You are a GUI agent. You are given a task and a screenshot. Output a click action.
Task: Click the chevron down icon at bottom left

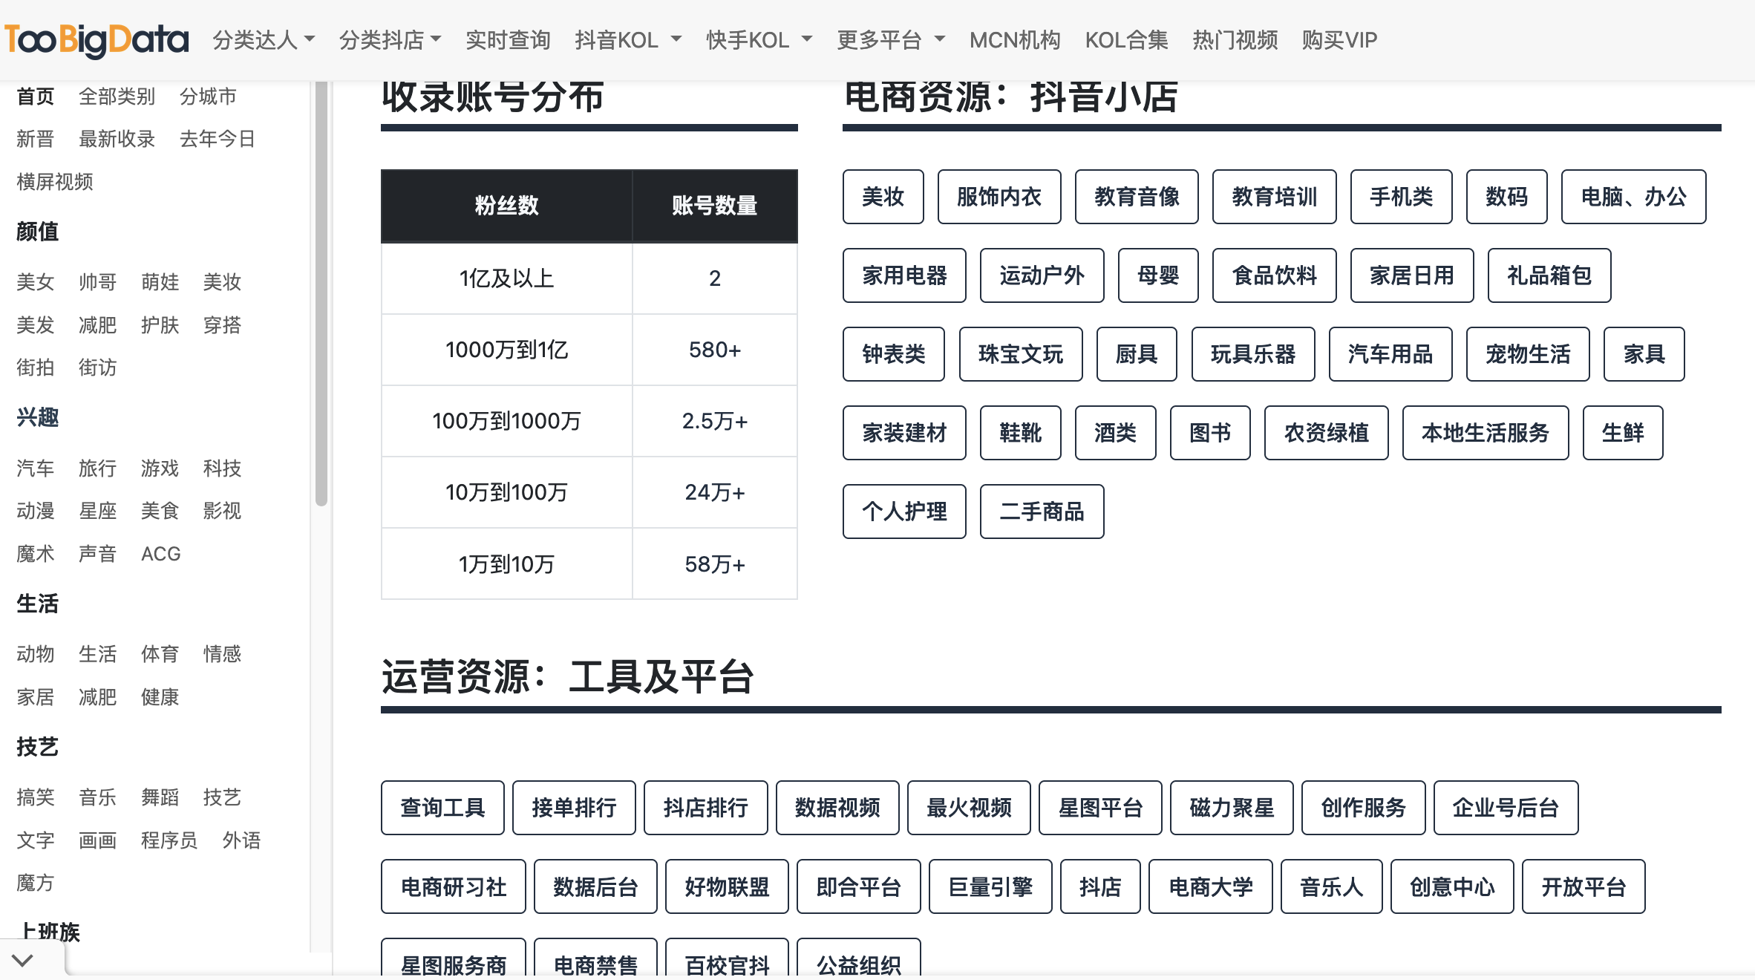23,960
